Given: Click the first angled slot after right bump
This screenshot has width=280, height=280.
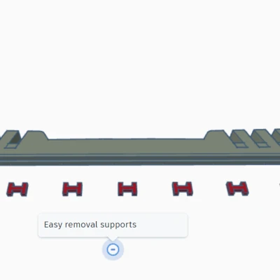Looking at the screenshot, I should pos(239,139).
